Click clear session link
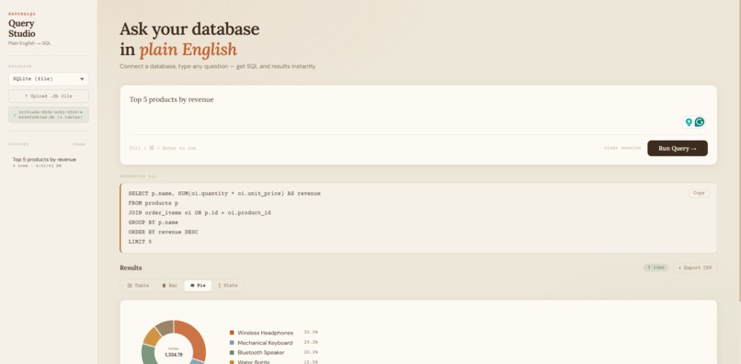The image size is (741, 364). [x=622, y=148]
